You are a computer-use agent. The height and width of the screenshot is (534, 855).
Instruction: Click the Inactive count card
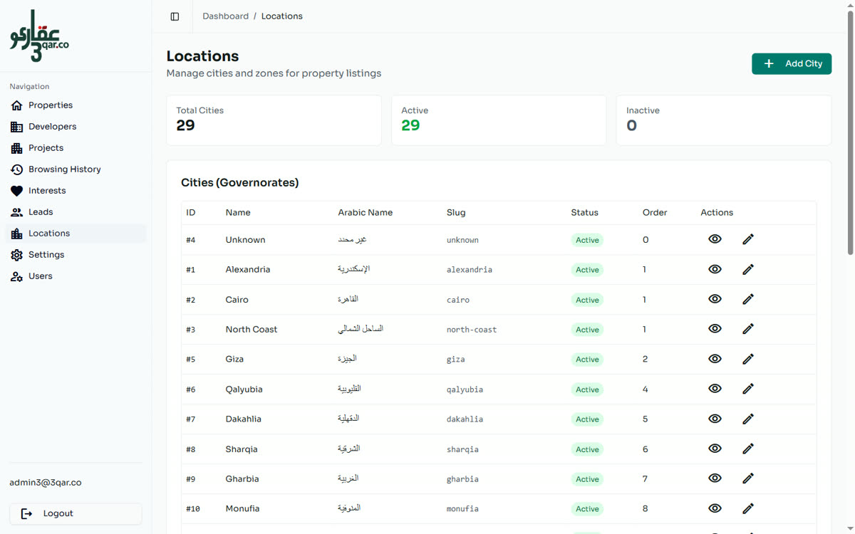point(724,120)
